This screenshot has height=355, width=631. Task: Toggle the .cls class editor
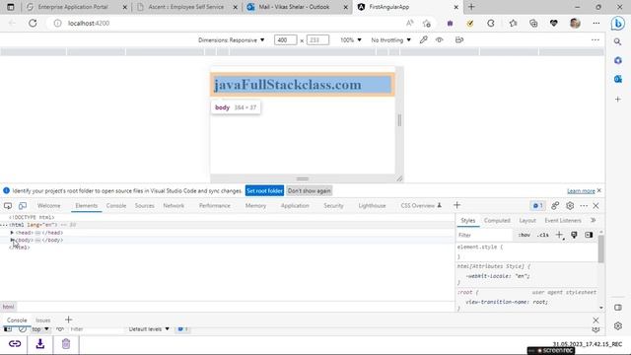coord(543,235)
